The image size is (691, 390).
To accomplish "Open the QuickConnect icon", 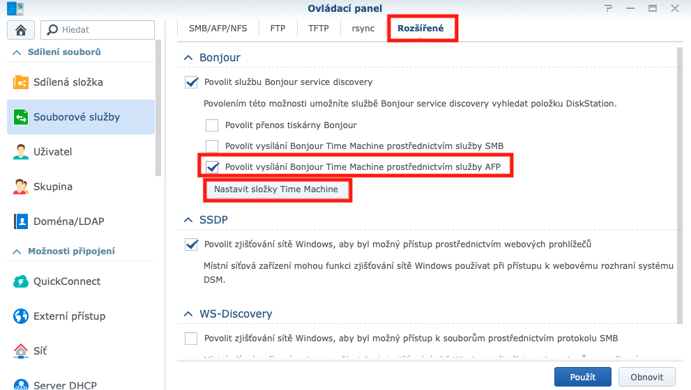I will click(21, 281).
